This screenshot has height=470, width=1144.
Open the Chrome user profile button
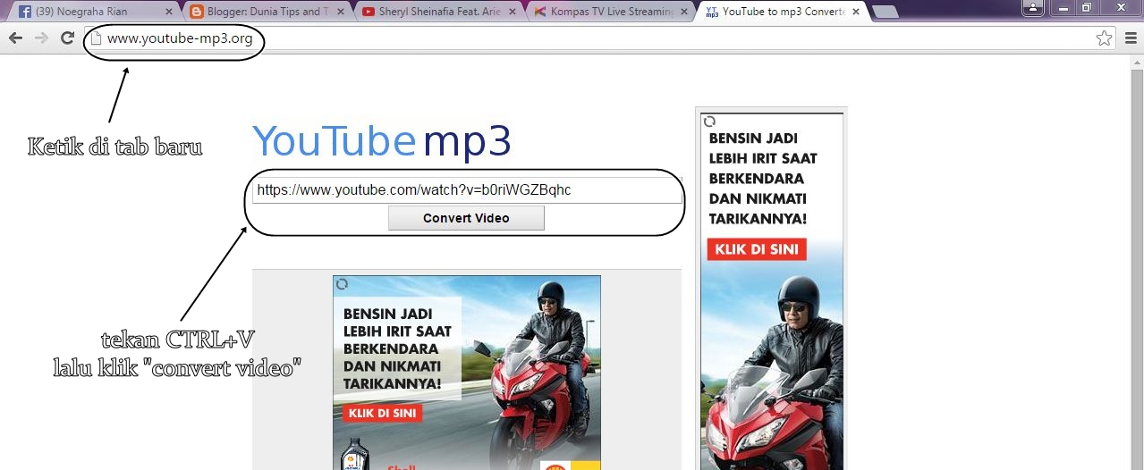[x=1033, y=7]
